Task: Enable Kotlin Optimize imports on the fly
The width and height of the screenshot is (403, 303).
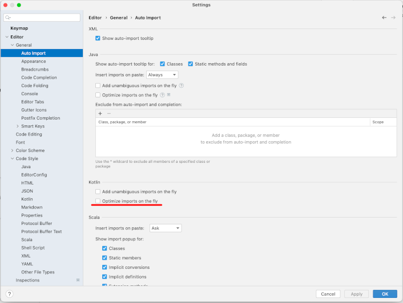Action: click(x=98, y=202)
